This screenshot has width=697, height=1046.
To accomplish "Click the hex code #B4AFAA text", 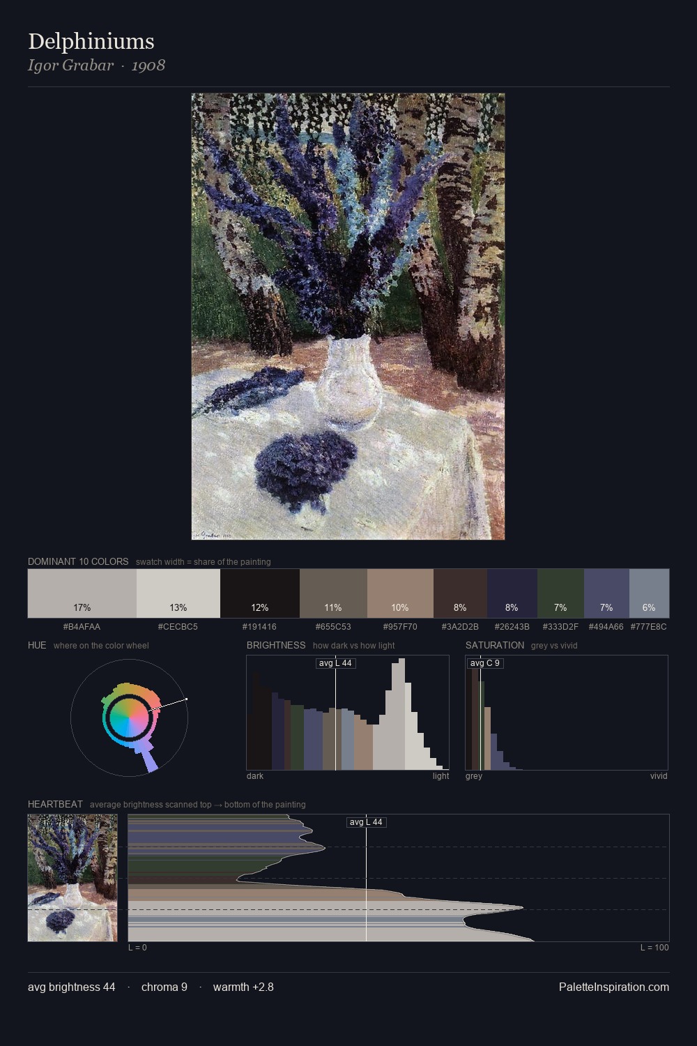I will click(82, 627).
